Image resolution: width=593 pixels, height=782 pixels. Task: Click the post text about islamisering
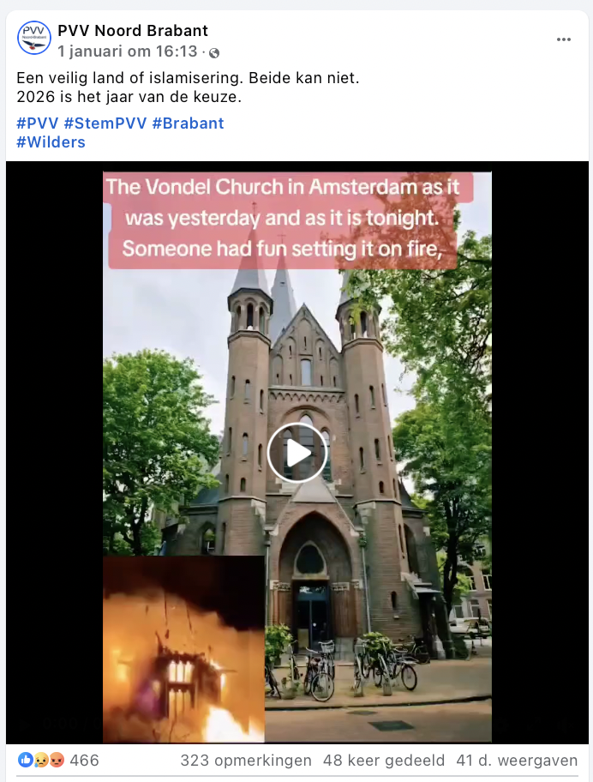(188, 87)
